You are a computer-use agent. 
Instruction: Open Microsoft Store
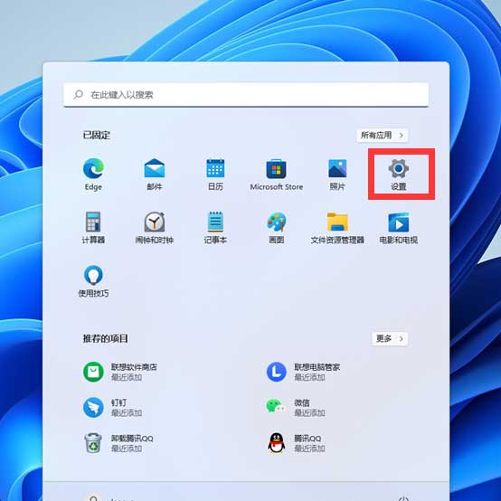tap(277, 175)
